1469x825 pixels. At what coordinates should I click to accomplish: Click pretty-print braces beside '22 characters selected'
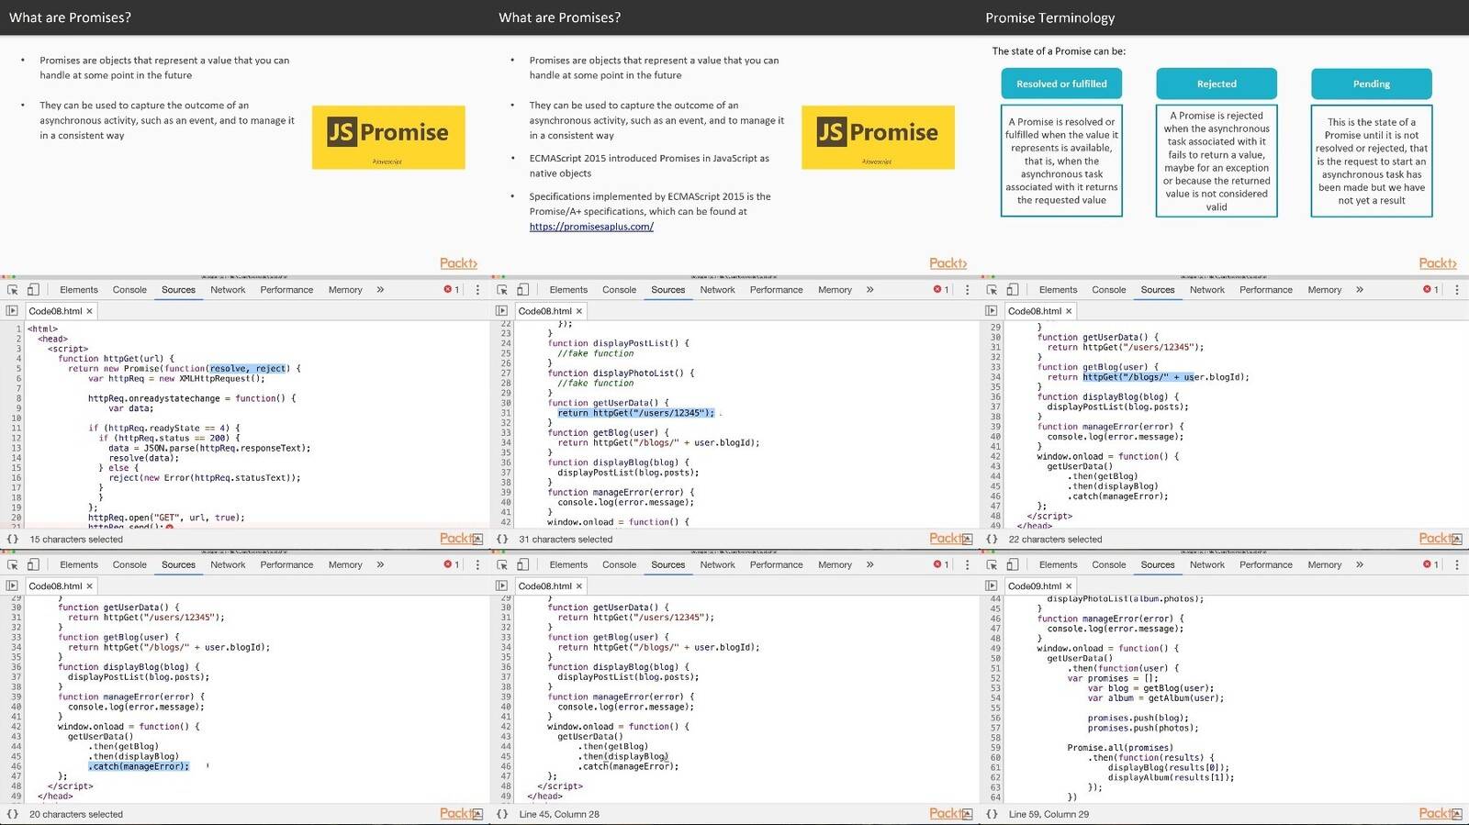(x=992, y=540)
